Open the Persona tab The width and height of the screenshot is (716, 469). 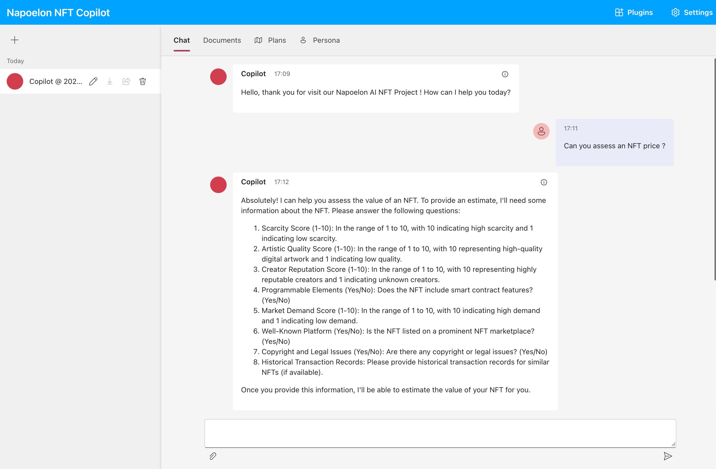pyautogui.click(x=320, y=40)
